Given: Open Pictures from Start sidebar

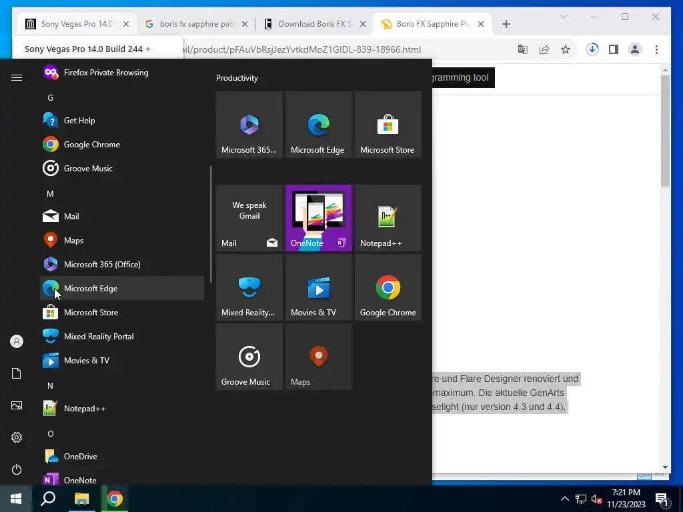Looking at the screenshot, I should [x=17, y=405].
